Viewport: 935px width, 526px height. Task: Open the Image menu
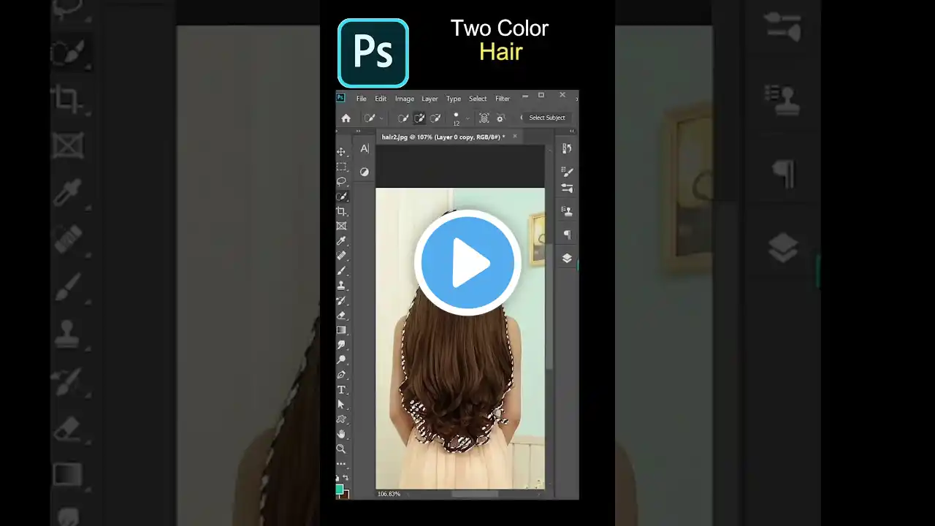pyautogui.click(x=405, y=99)
